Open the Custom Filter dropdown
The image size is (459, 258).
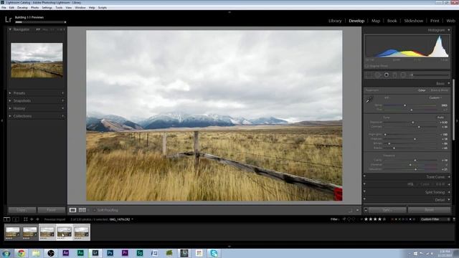[435, 219]
